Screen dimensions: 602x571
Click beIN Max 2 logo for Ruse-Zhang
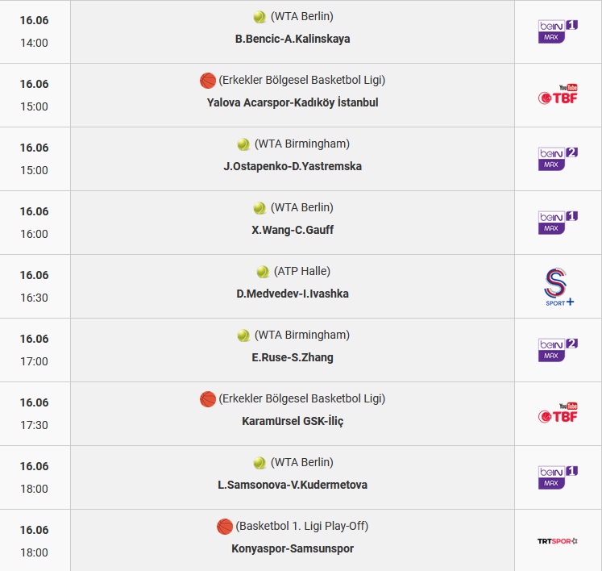tap(558, 350)
